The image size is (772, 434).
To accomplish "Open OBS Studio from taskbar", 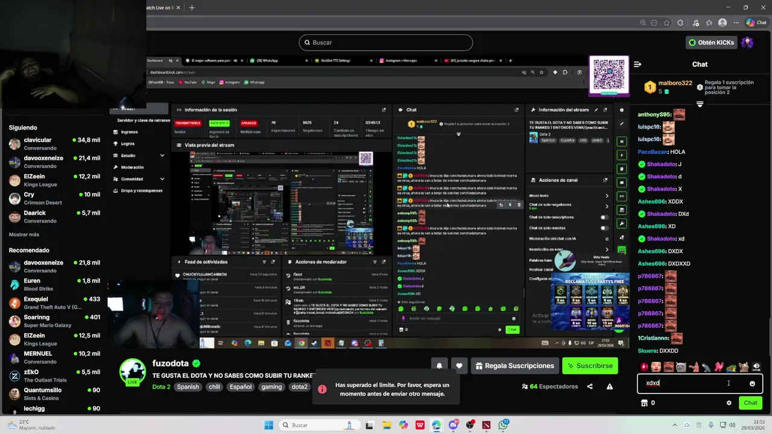I will [x=470, y=425].
